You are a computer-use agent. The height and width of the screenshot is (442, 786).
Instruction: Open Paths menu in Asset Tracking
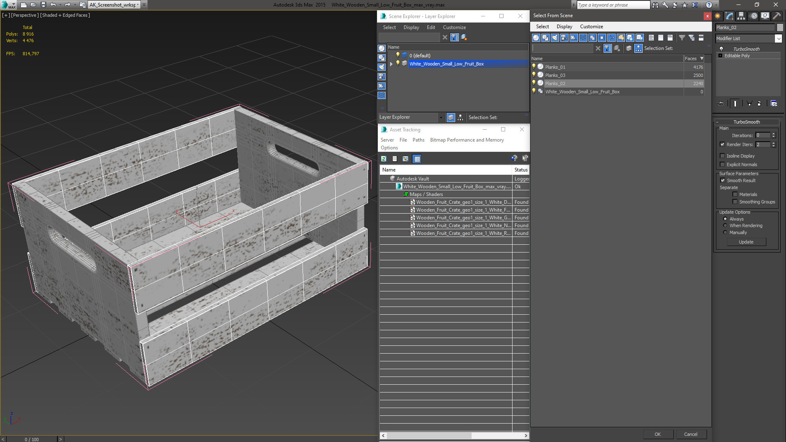tap(418, 140)
